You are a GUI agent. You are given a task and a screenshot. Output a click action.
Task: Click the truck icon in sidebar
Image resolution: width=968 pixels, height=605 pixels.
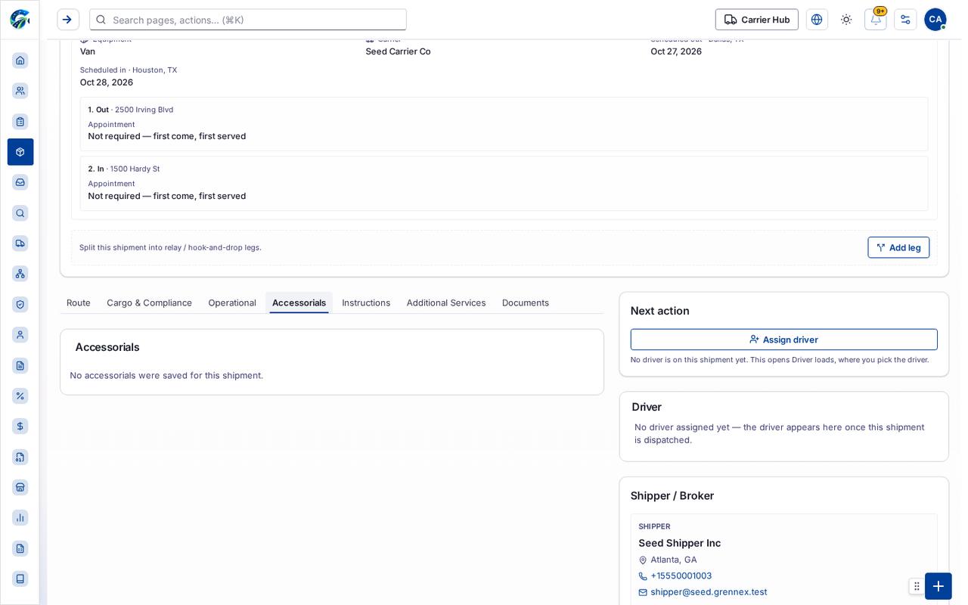pos(20,244)
